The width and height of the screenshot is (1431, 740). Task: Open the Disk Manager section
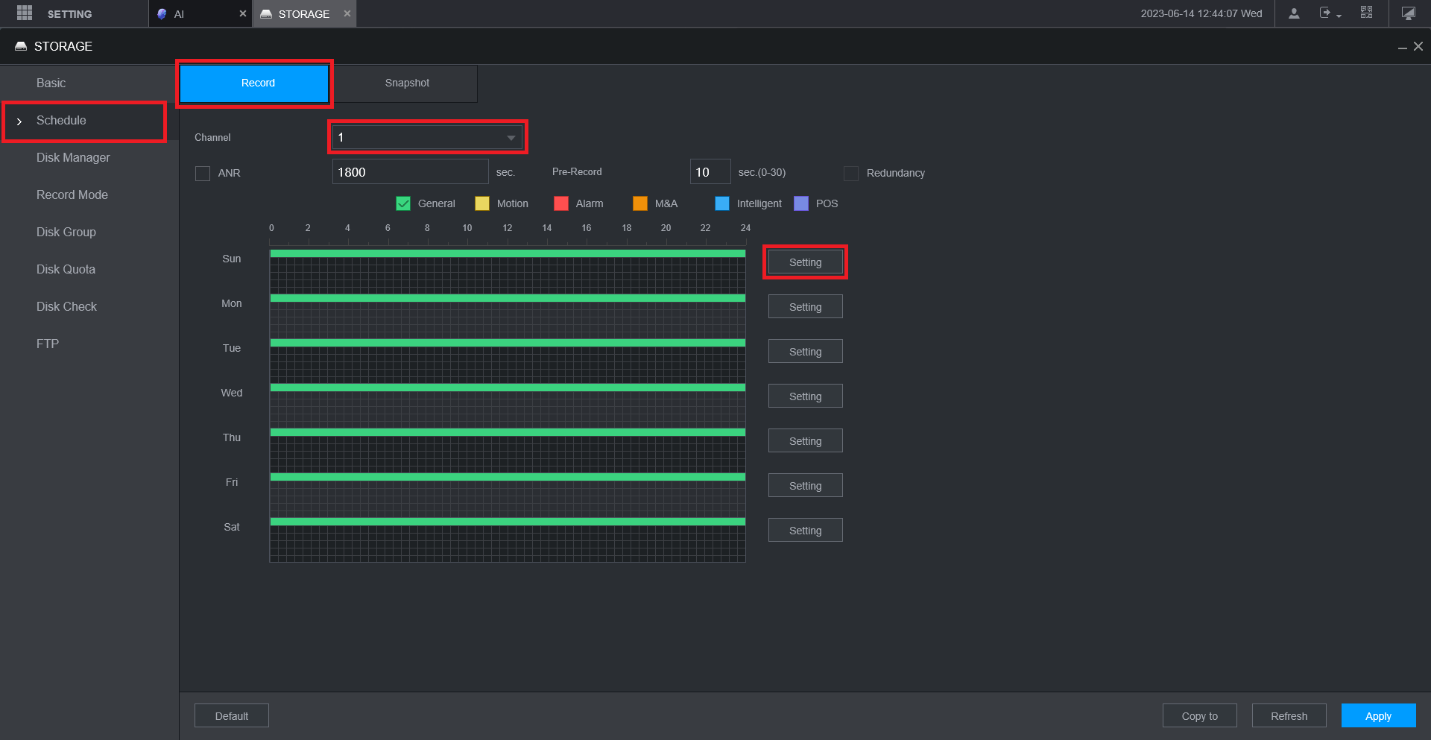coord(73,157)
